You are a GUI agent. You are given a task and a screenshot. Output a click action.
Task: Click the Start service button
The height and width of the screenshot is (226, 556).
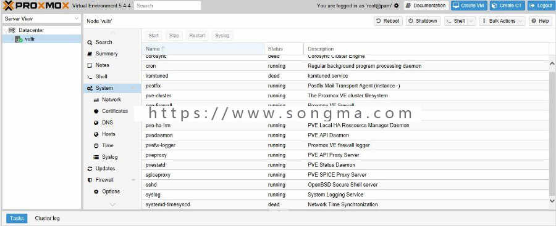154,35
